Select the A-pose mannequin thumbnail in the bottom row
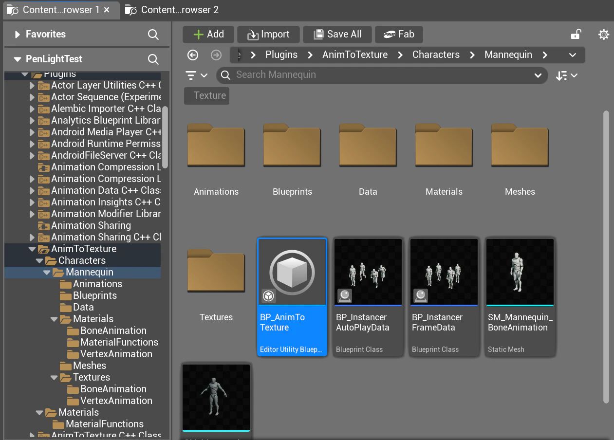 (x=216, y=398)
